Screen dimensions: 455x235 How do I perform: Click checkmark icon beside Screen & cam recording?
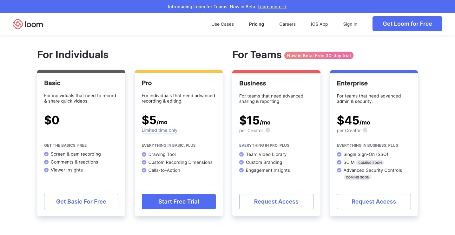pyautogui.click(x=46, y=154)
